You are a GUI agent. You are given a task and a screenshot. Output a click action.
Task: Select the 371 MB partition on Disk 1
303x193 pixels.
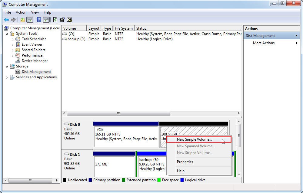tap(114, 166)
